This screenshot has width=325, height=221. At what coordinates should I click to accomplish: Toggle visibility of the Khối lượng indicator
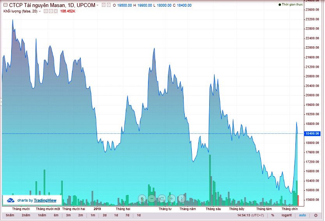tap(46, 11)
